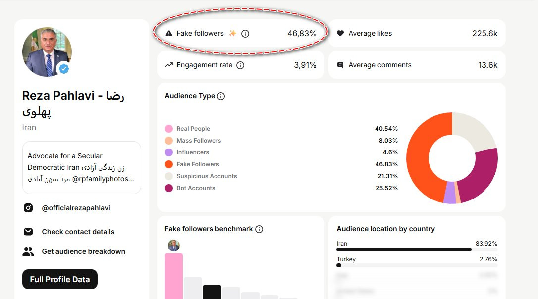
Task: Select the Fake Followers orange legend swatch
Action: point(169,164)
